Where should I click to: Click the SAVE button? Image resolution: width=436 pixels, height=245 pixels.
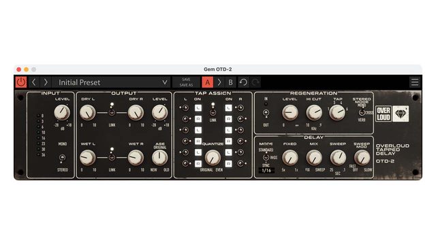tap(186, 80)
